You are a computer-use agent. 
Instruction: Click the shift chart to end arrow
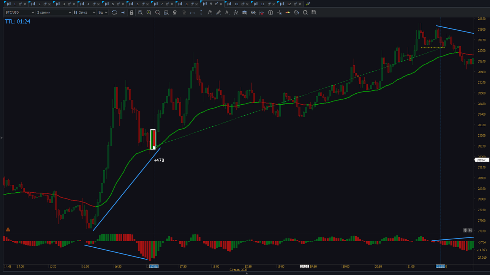coord(123,13)
